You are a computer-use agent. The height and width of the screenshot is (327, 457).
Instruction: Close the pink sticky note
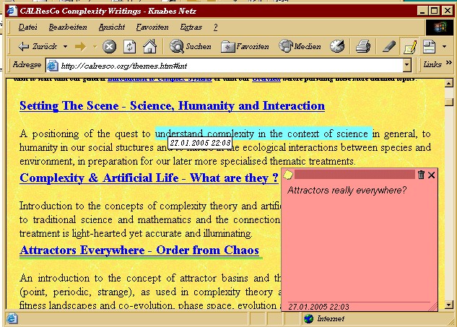[431, 175]
